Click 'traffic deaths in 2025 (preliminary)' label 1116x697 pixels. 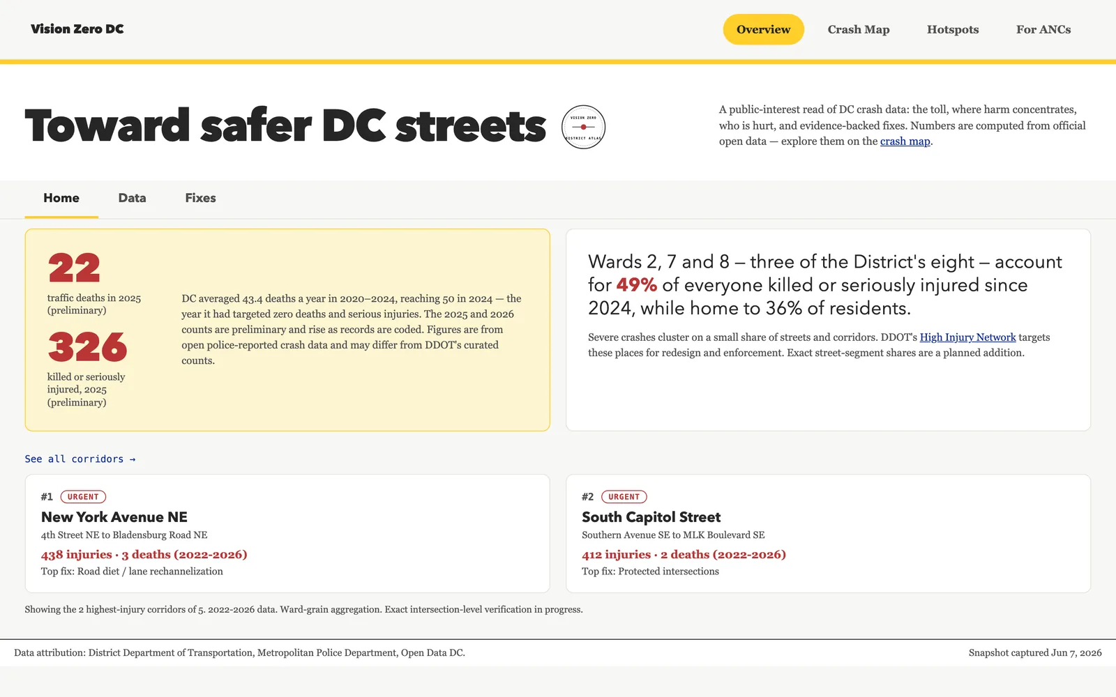pos(94,304)
